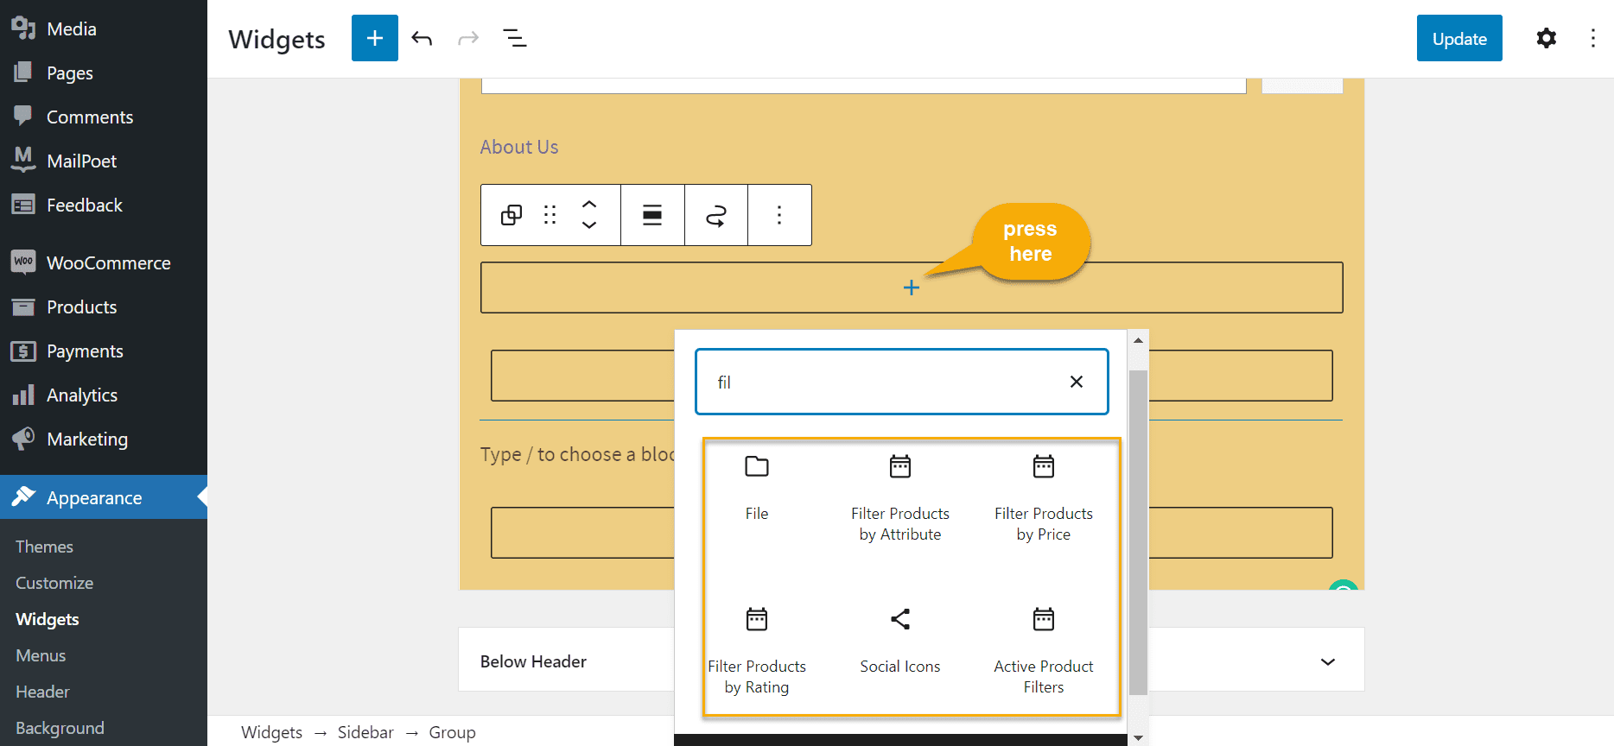The image size is (1614, 746).
Task: Move the block down
Action: [589, 225]
